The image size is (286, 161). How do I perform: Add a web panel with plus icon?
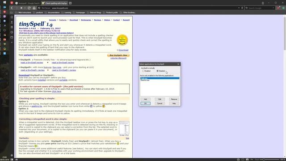pos(12,42)
